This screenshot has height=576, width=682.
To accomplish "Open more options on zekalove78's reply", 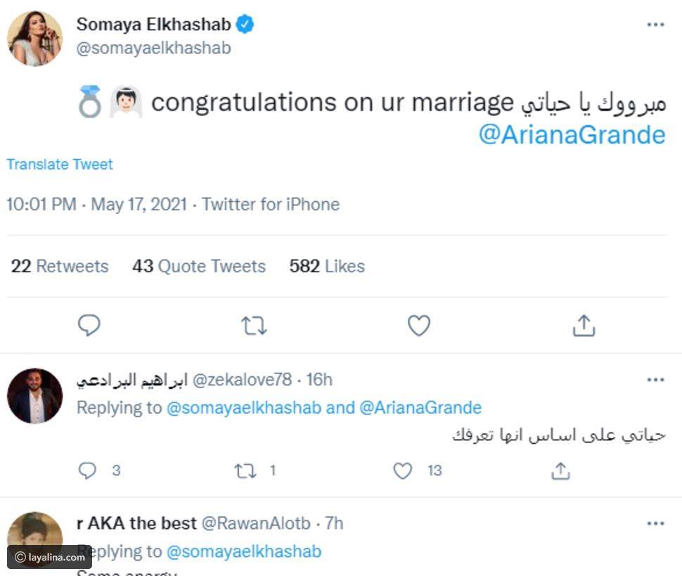I will [655, 380].
